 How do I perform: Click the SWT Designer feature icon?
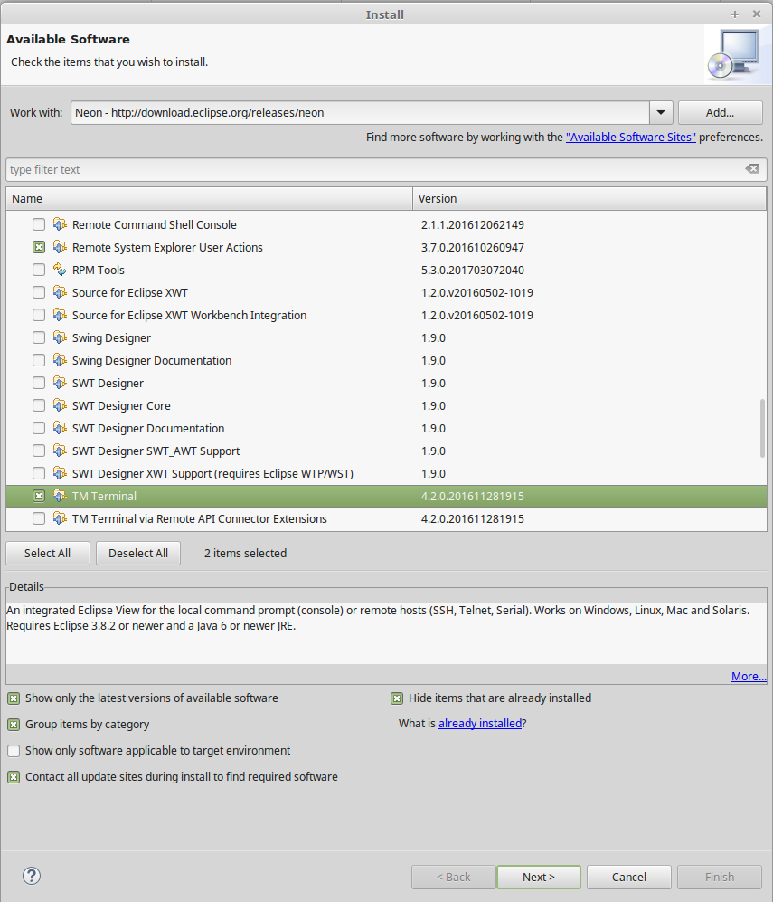tap(60, 383)
